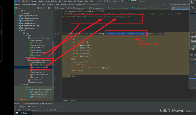Select RoleMapper.xml in resources
Screen dimensions: 196x115
(37, 72)
